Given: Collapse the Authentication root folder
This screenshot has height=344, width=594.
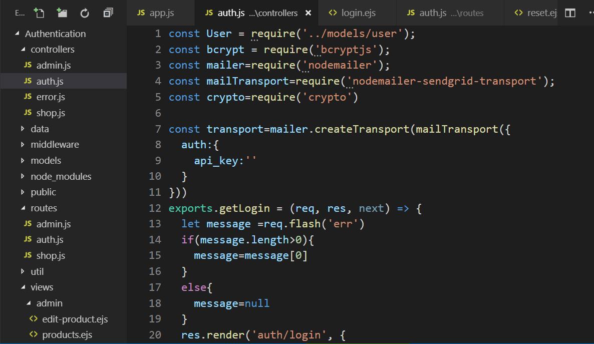Looking at the screenshot, I should 18,34.
